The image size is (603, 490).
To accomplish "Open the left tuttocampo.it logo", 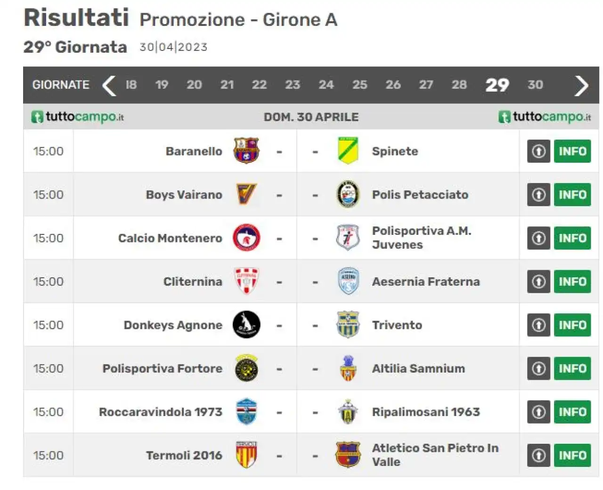I will [x=78, y=116].
